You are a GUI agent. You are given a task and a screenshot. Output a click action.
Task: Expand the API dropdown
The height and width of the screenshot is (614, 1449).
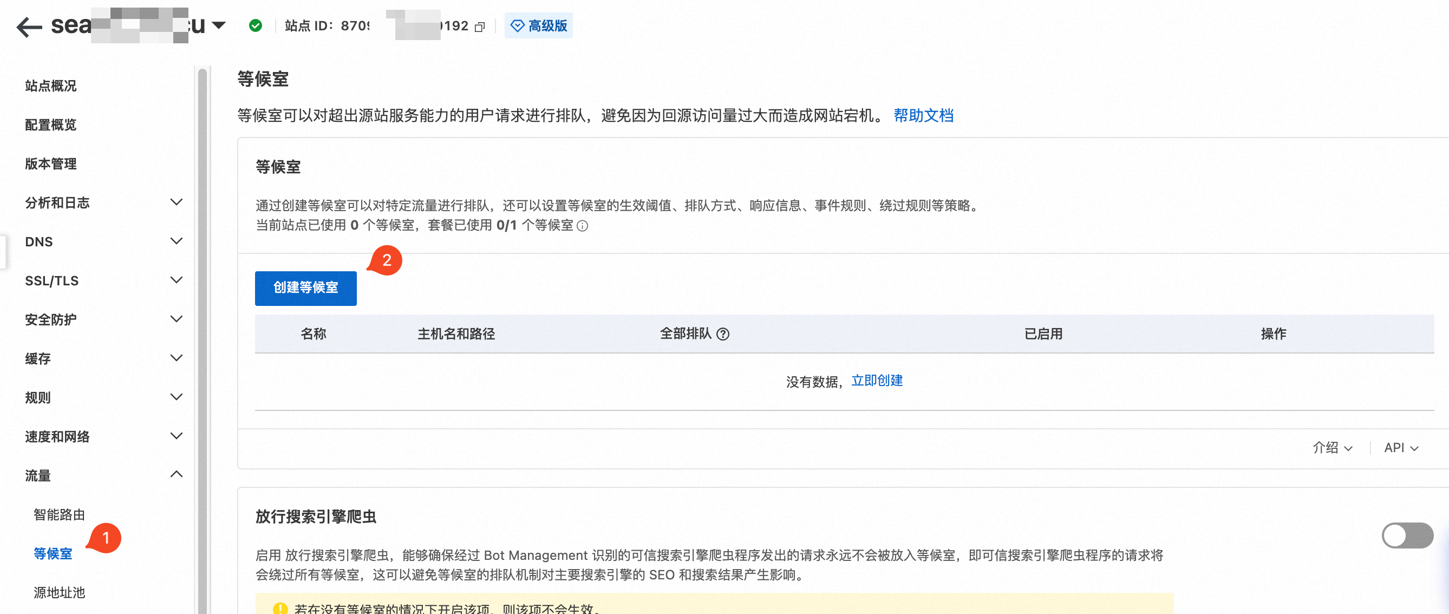(x=1401, y=448)
